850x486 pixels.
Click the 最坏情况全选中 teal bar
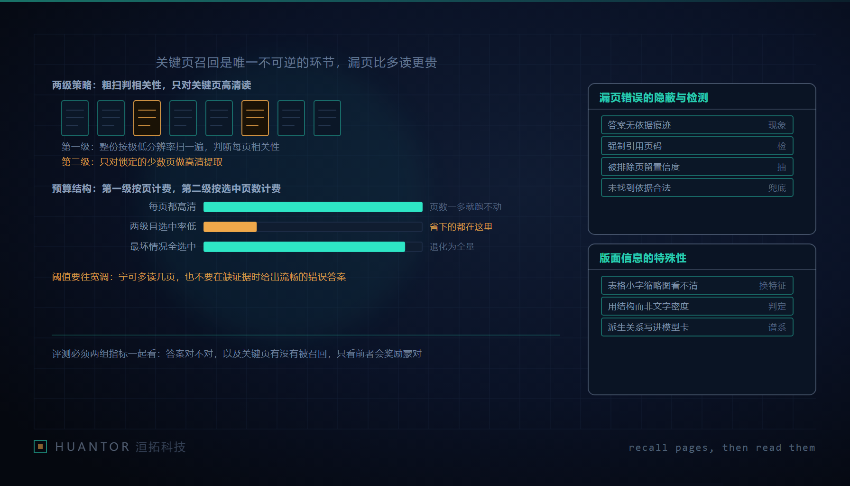click(305, 247)
